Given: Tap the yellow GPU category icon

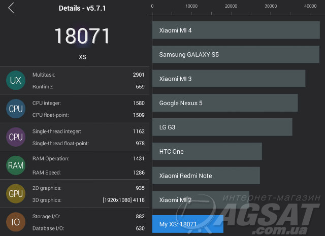Looking at the screenshot, I should pyautogui.click(x=16, y=194).
